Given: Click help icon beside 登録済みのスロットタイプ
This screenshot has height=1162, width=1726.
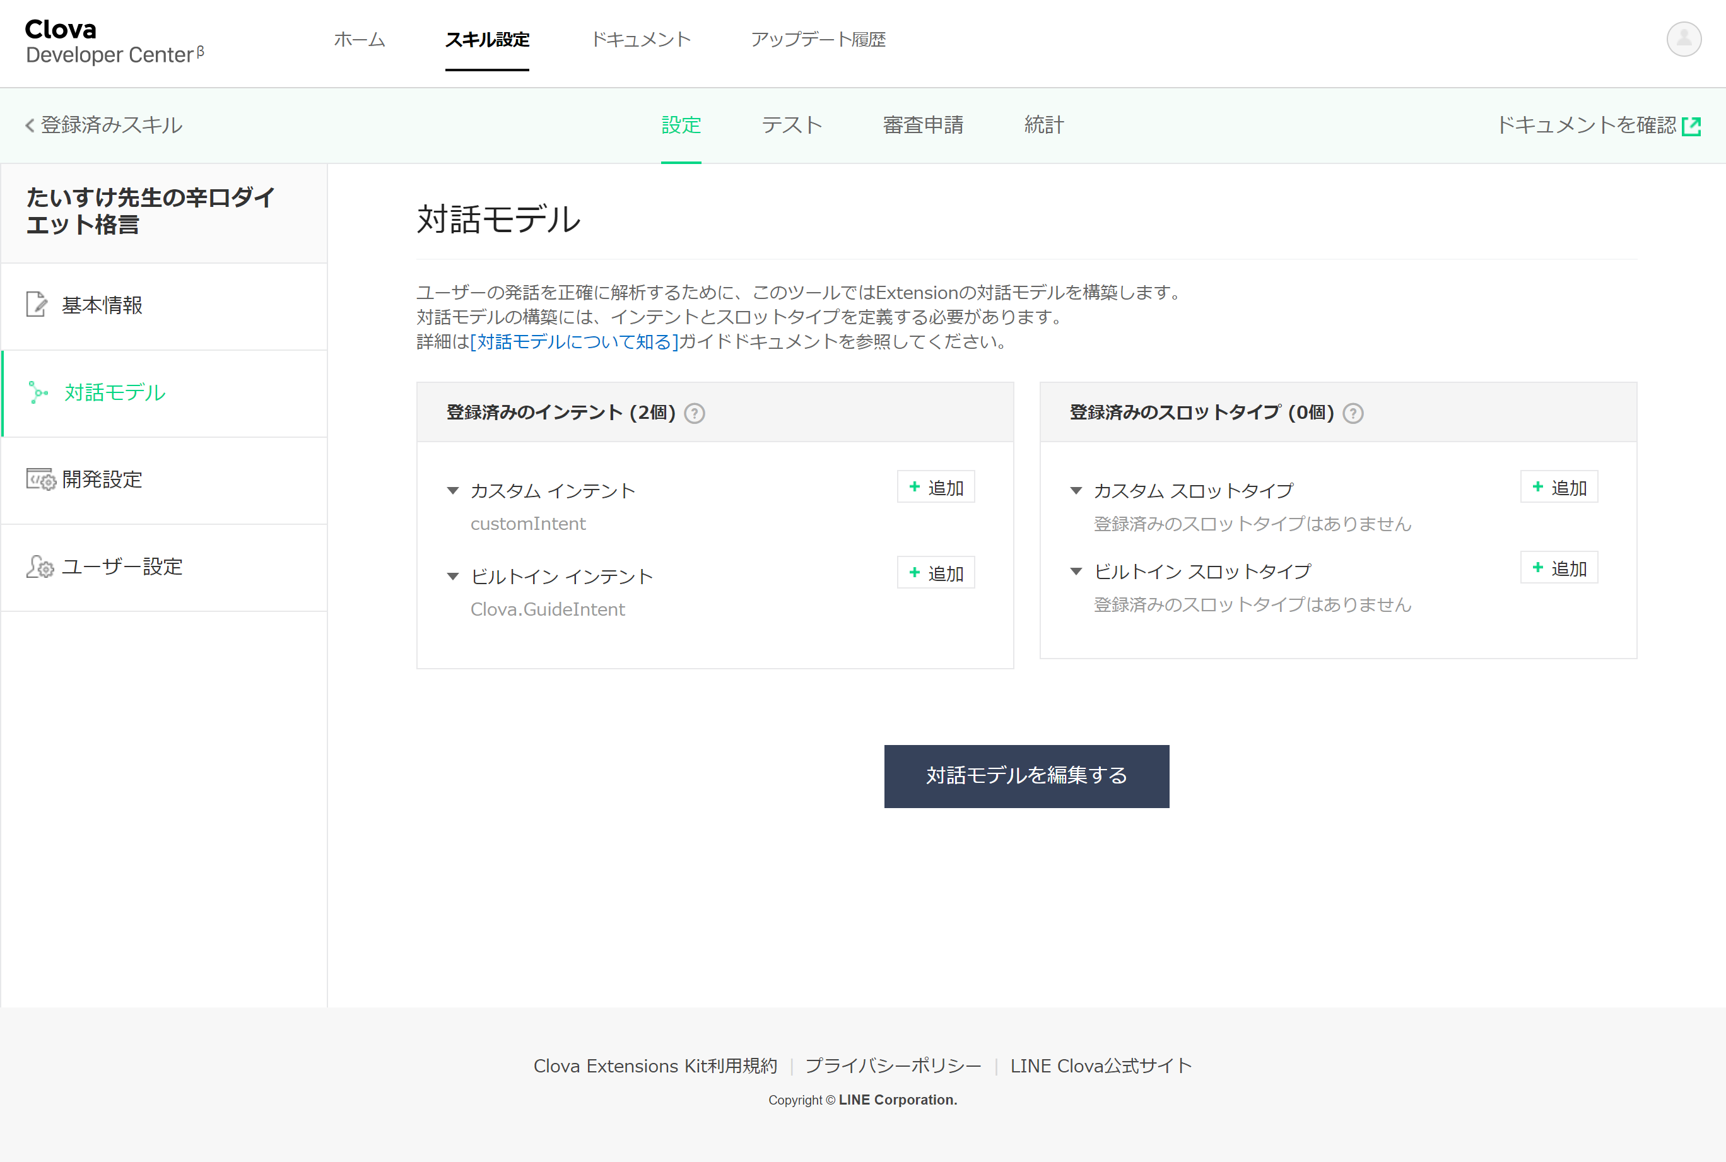Looking at the screenshot, I should [x=1353, y=414].
